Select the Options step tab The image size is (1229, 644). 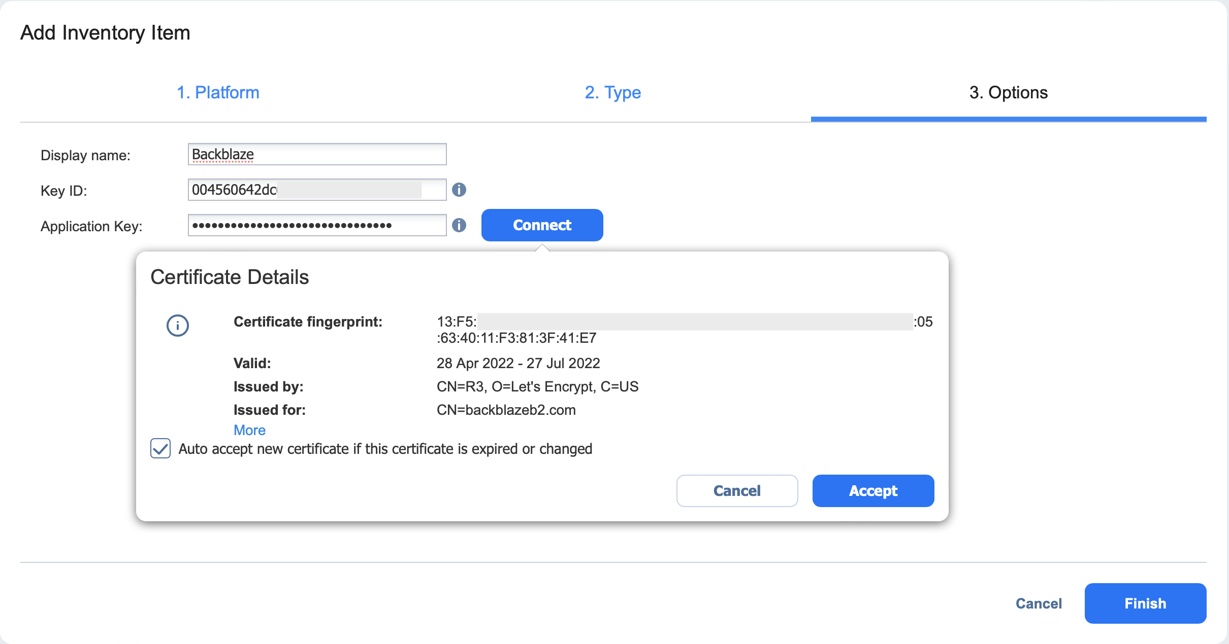(1008, 92)
